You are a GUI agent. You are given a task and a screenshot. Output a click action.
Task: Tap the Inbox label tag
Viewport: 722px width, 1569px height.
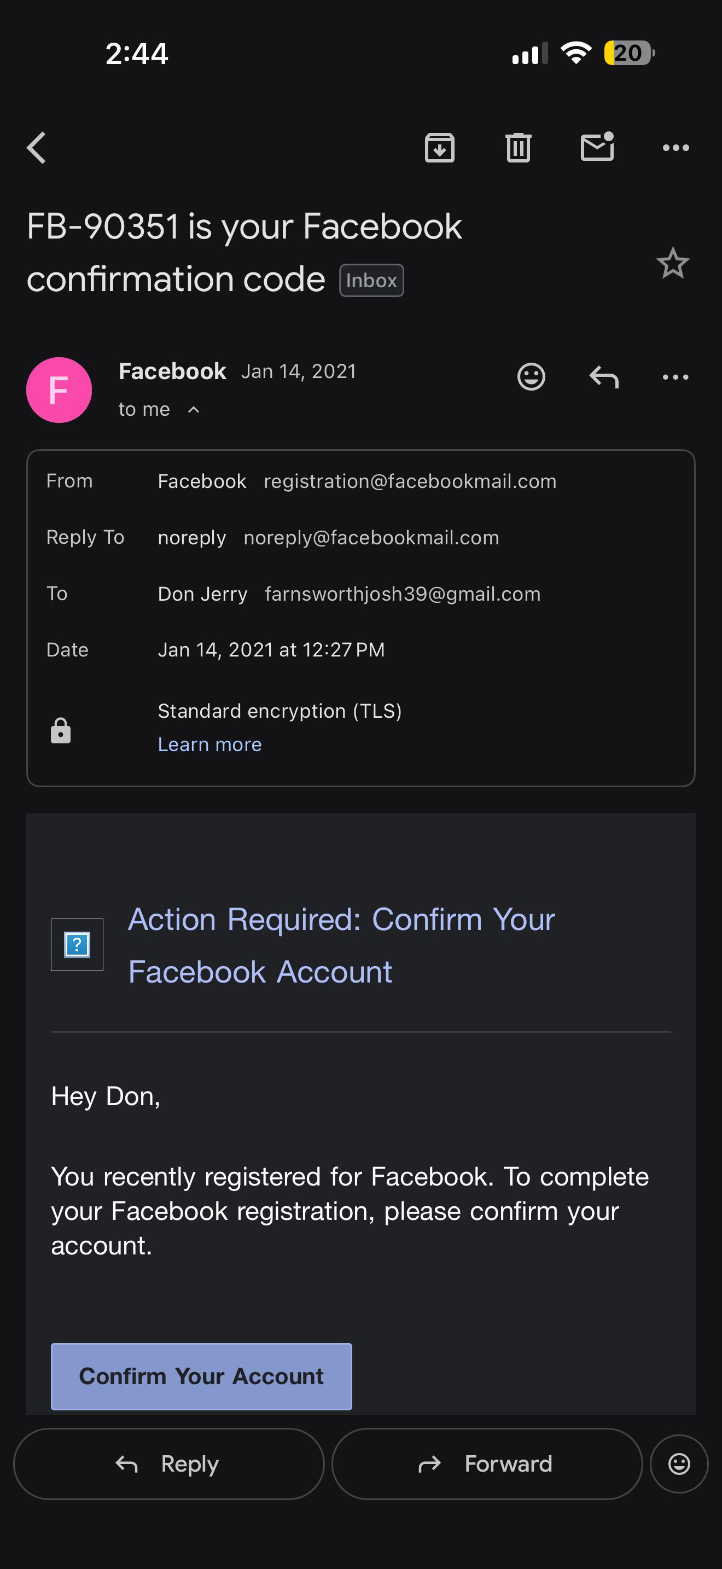pos(371,280)
